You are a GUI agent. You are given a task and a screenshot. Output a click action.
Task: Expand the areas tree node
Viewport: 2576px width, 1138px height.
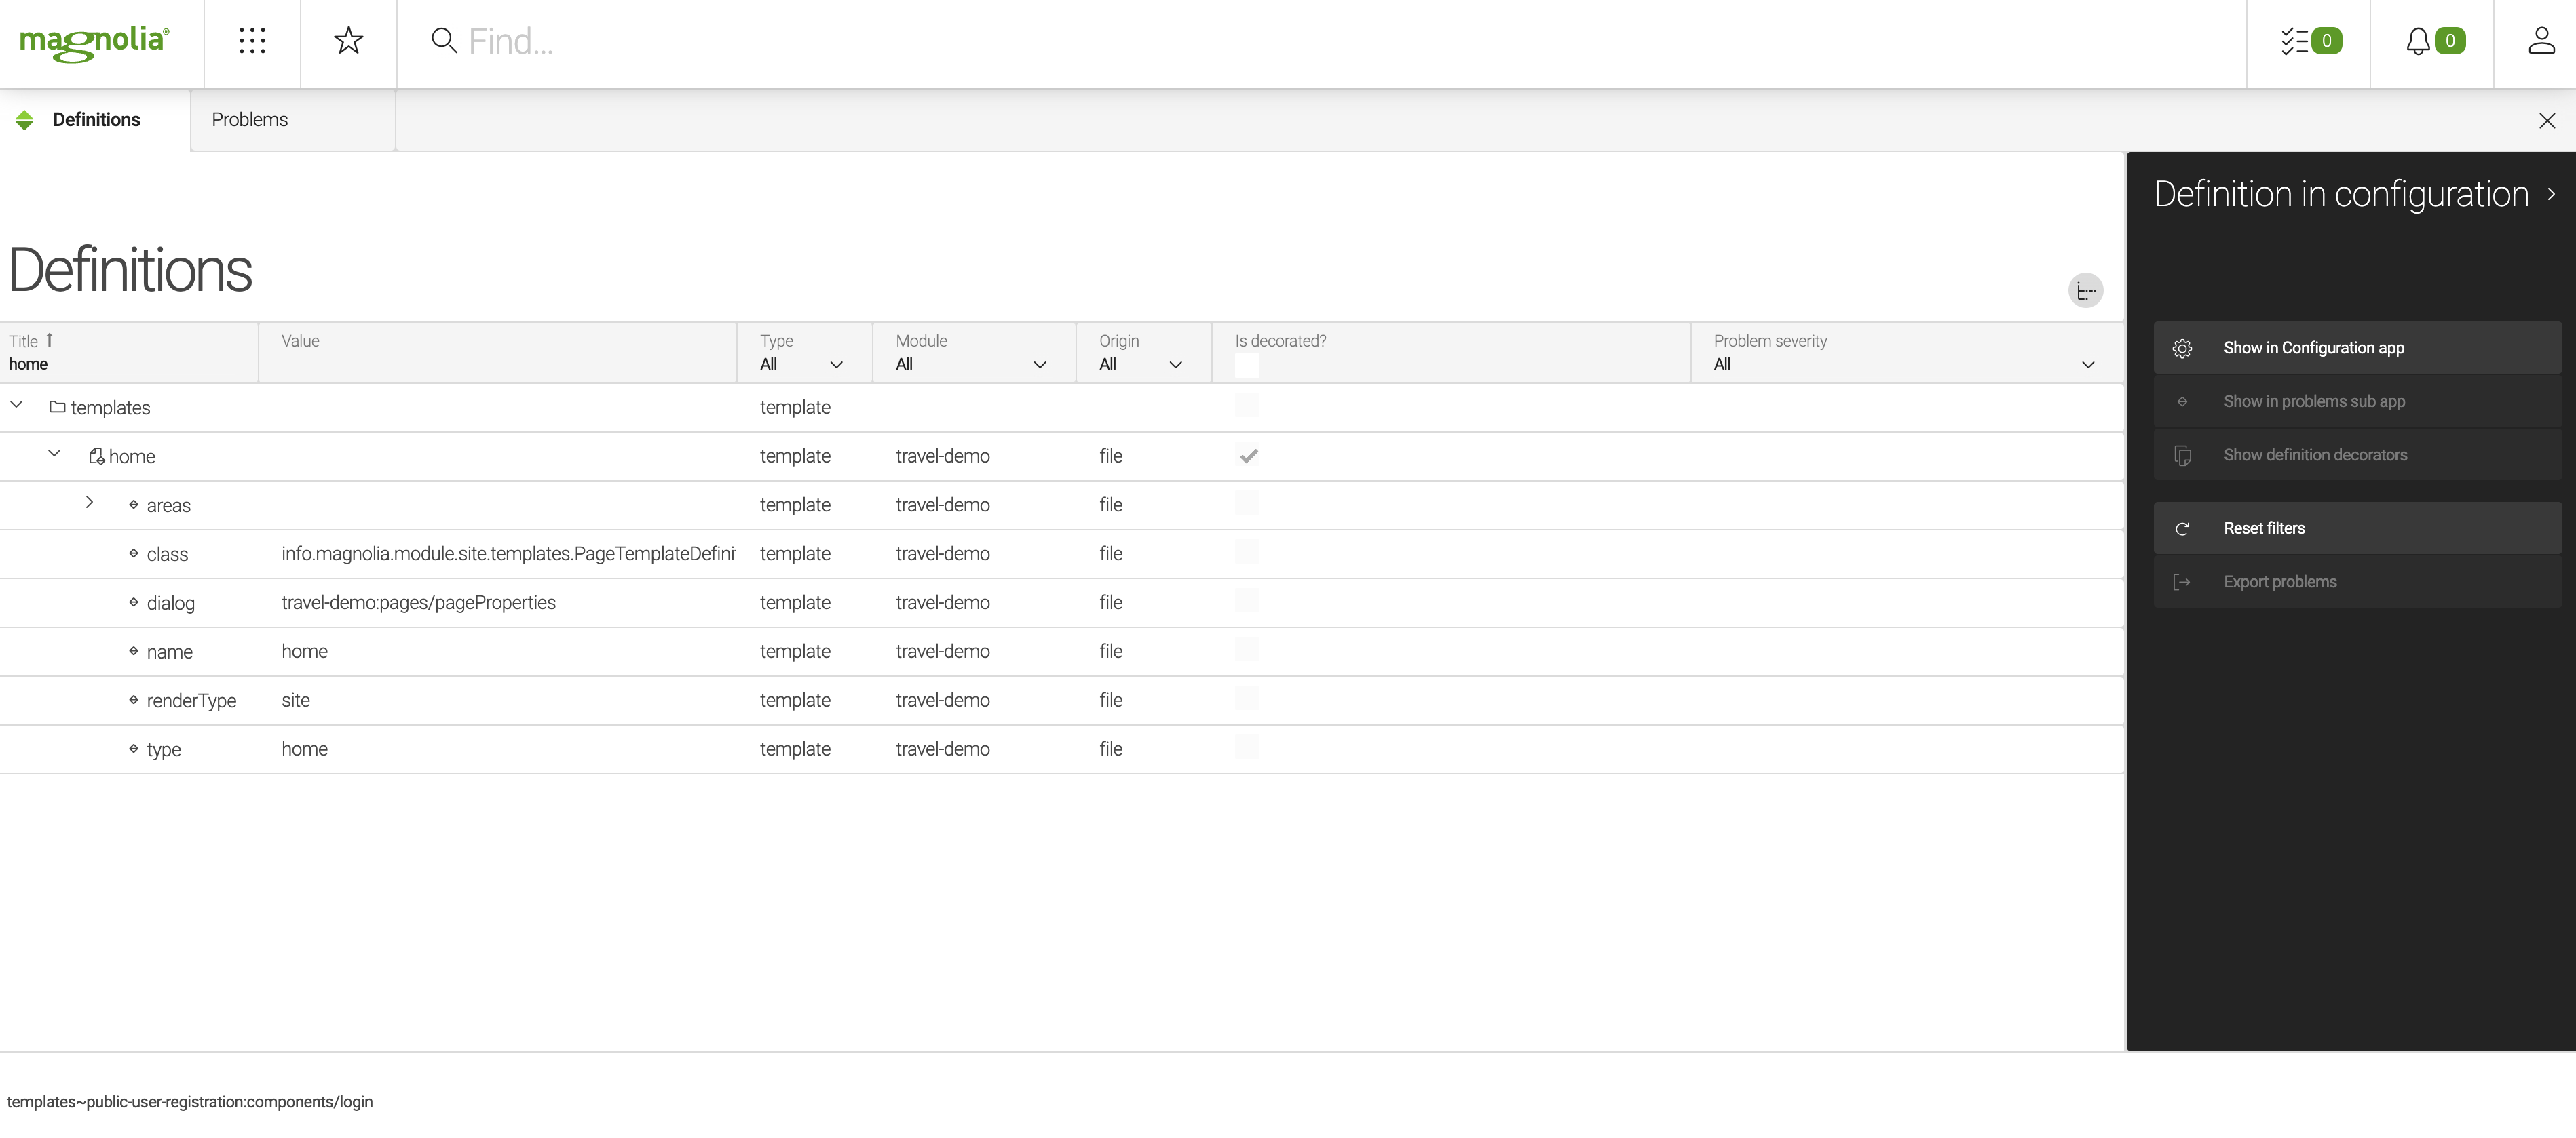(89, 503)
